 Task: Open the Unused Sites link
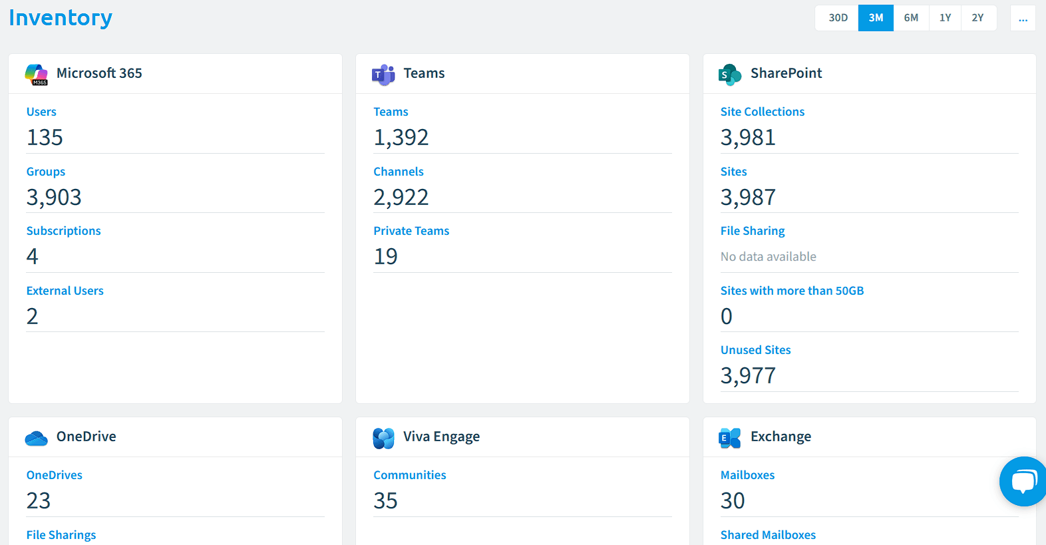(756, 350)
